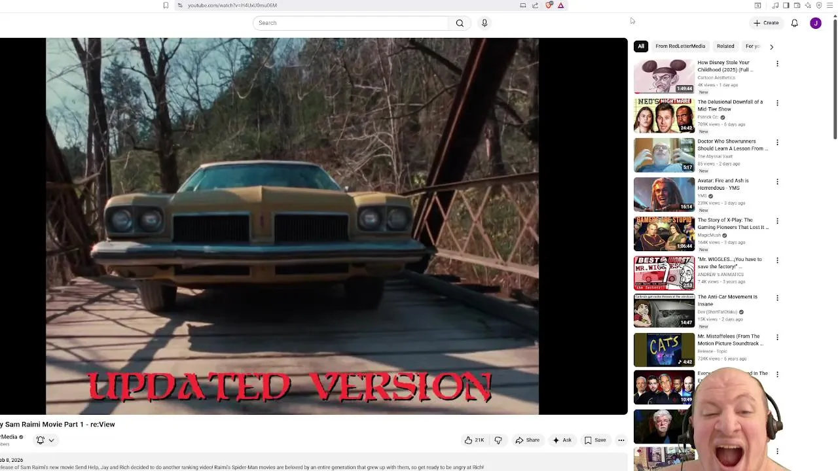The image size is (838, 471).
Task: Open options menu for Mr. Mistoffelees video
Action: coord(777,337)
